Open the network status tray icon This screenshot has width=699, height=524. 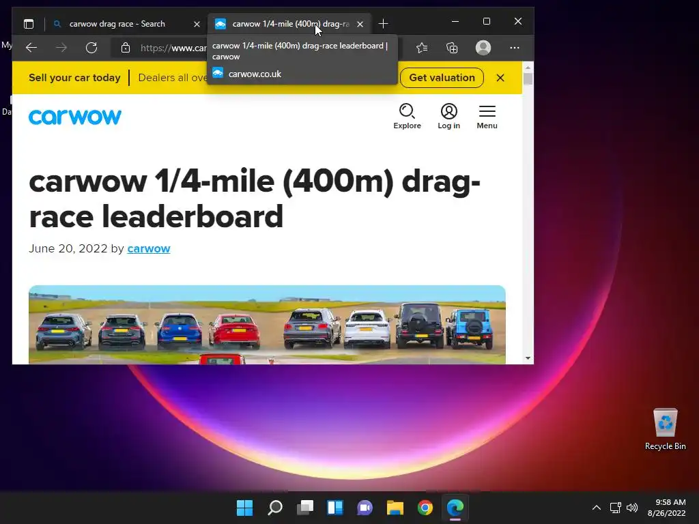[616, 508]
